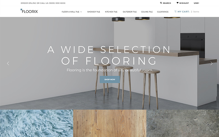The width and height of the screenshot is (219, 137).
Task: Open Floor & Wall Tile menu
Action: point(70,12)
